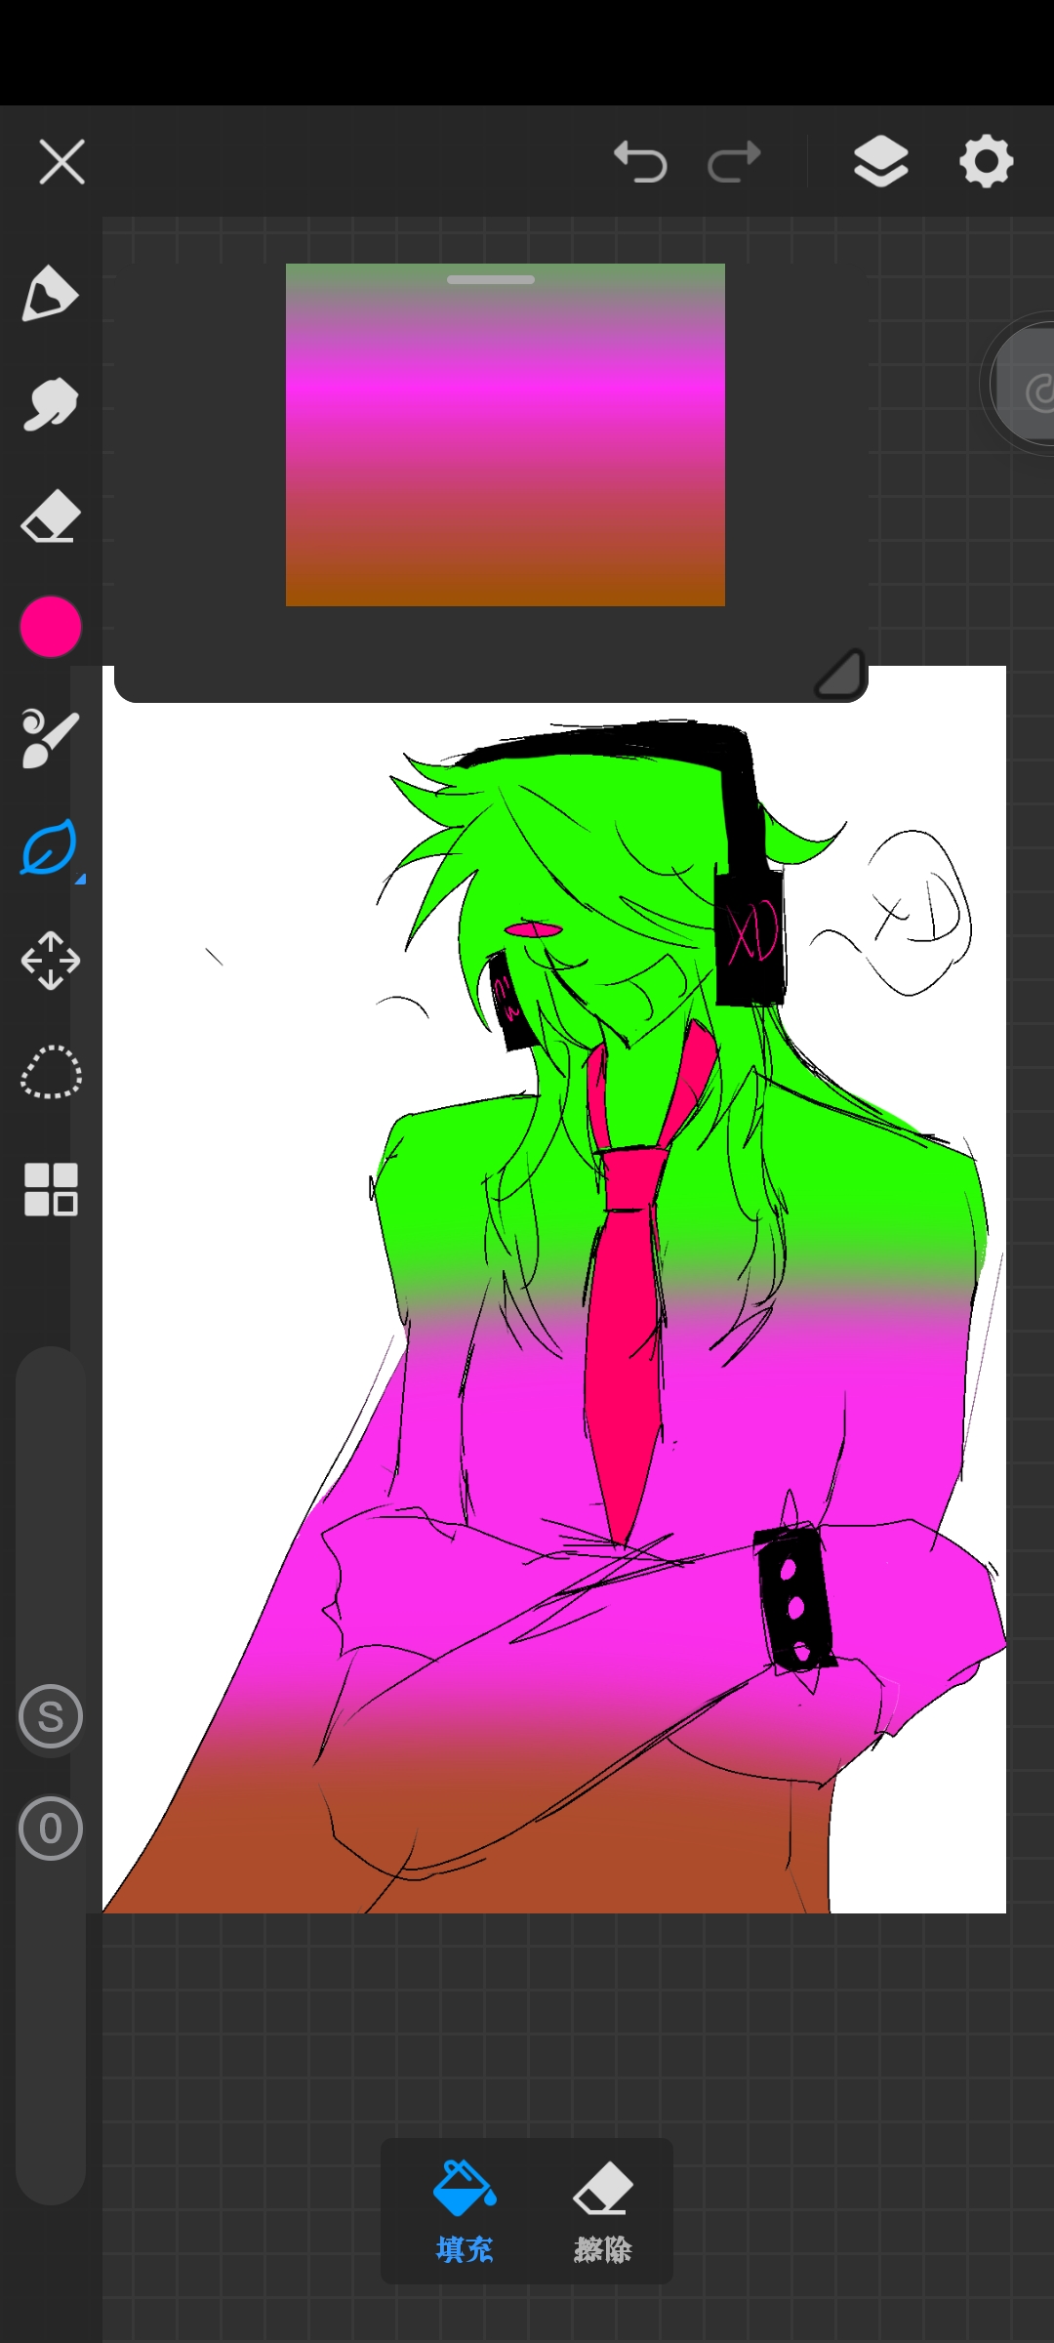Grab the reference panel top handle
Viewport: 1054px width, 2343px height.
click(x=491, y=279)
